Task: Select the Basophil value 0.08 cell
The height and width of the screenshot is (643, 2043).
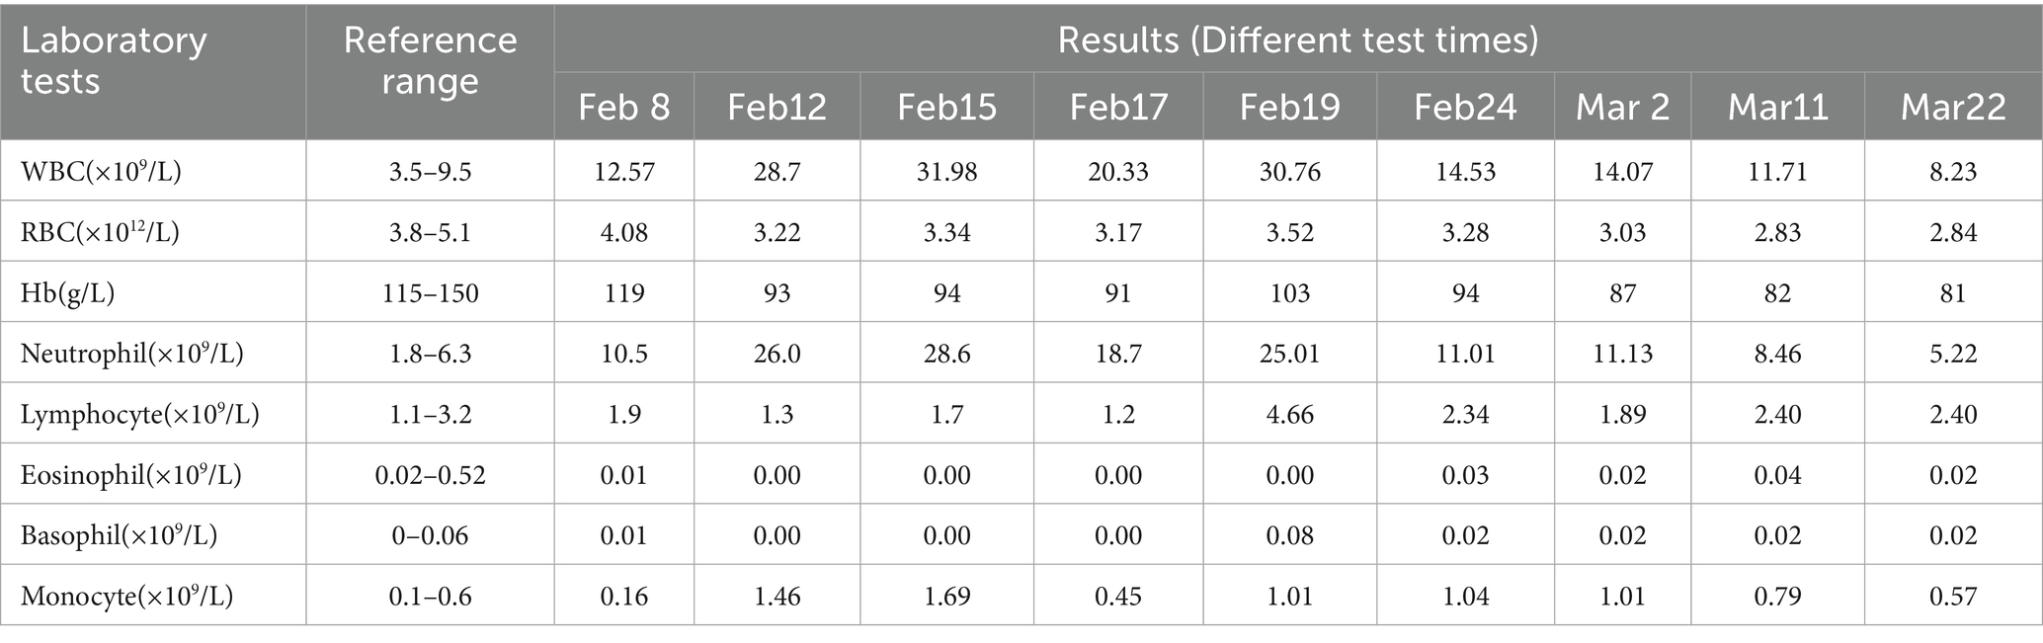Action: 1289,535
